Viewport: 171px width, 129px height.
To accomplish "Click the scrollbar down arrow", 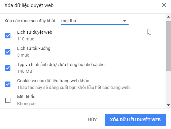I will coord(168,105).
